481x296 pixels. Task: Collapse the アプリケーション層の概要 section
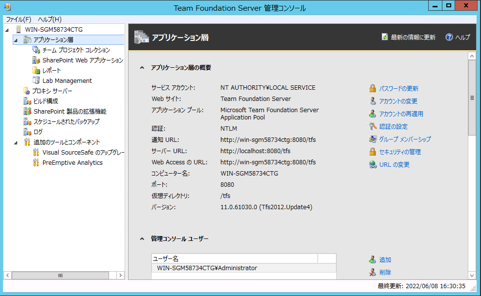pyautogui.click(x=142, y=68)
